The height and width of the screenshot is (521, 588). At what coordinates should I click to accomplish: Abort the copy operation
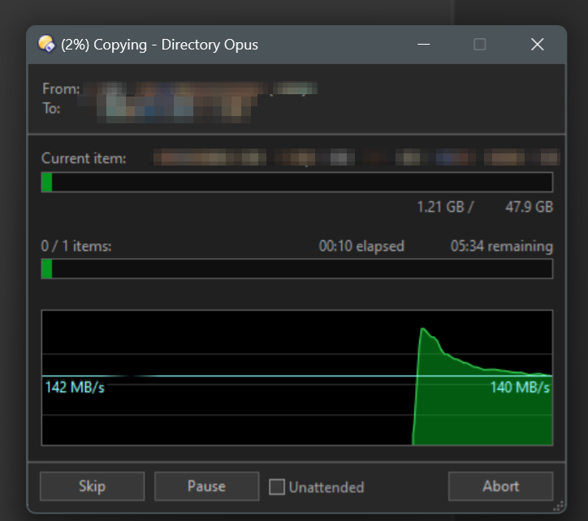(x=500, y=486)
